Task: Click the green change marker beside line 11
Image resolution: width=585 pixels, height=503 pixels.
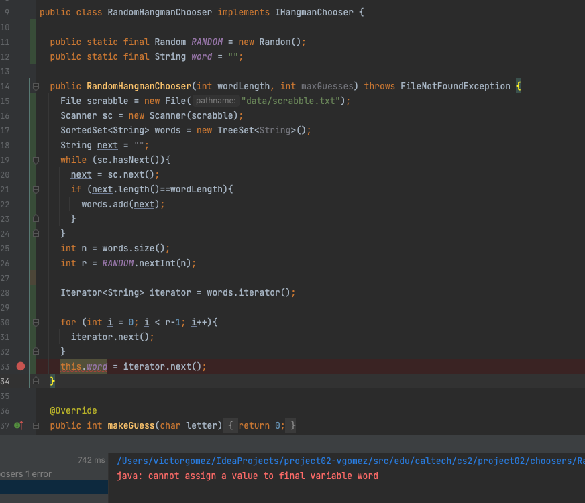Action: (x=33, y=42)
